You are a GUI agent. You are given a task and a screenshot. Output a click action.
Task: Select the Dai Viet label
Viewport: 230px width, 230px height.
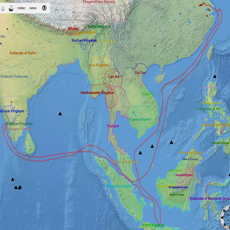[140, 73]
